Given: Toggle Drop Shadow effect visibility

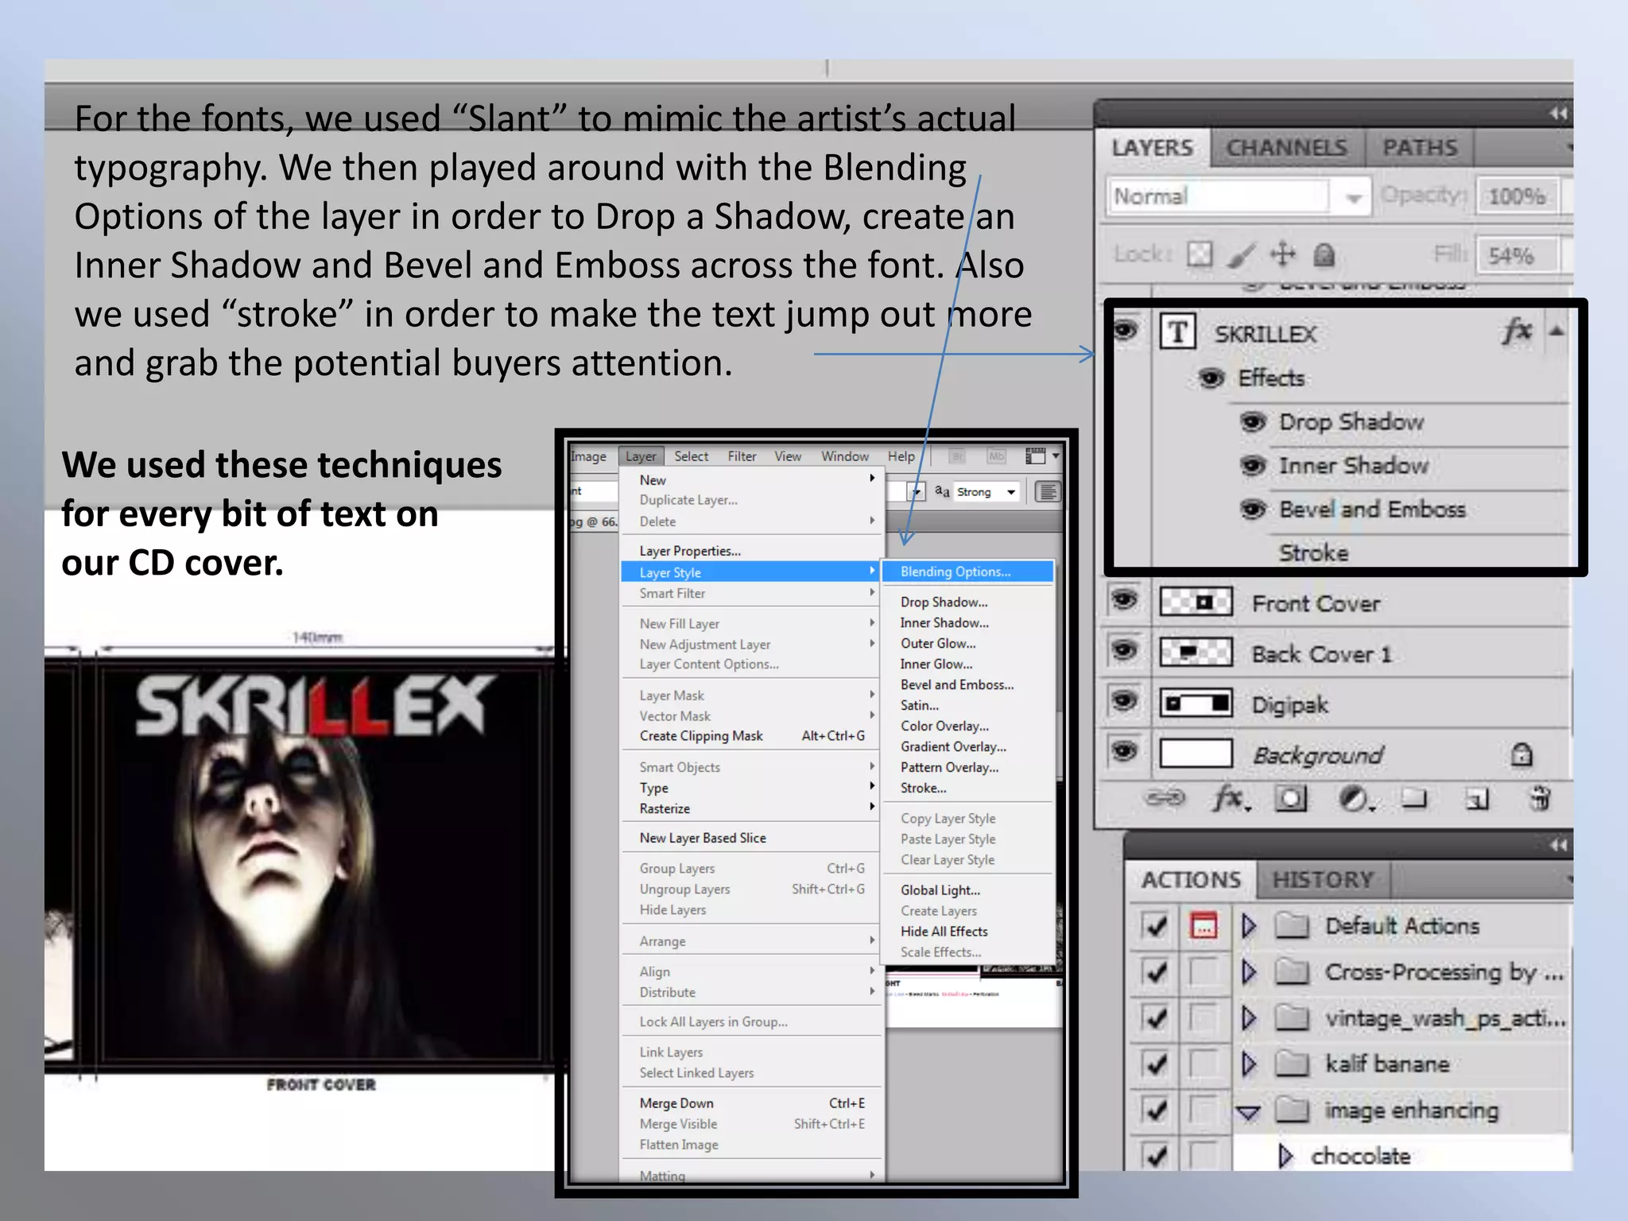Looking at the screenshot, I should point(1253,421).
